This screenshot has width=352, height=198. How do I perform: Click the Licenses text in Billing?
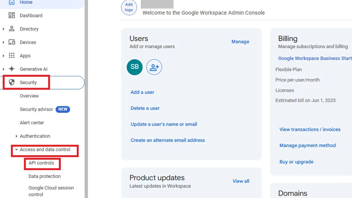tap(285, 90)
